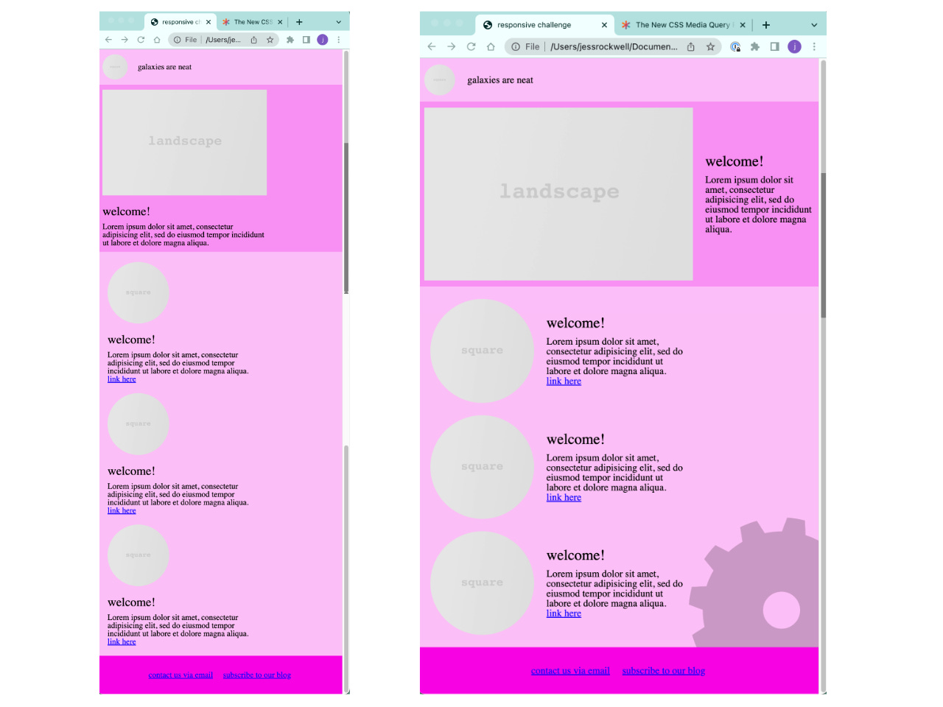Click the forward navigation arrow
Screen dimensions: 943x707
[x=451, y=46]
